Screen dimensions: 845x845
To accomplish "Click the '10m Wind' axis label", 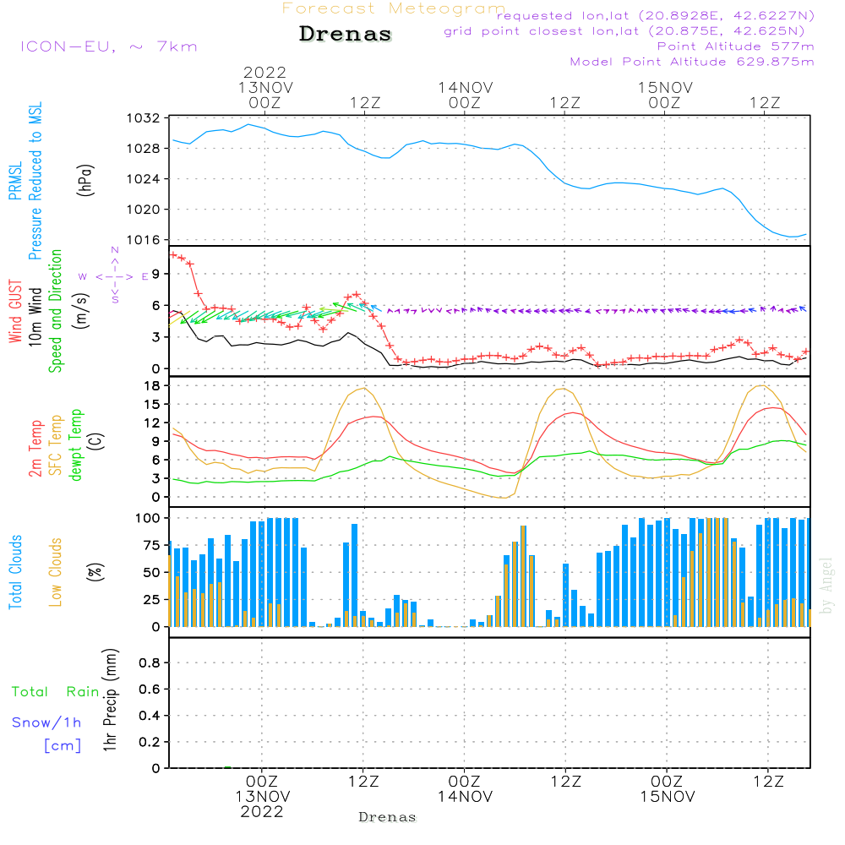I will [35, 317].
